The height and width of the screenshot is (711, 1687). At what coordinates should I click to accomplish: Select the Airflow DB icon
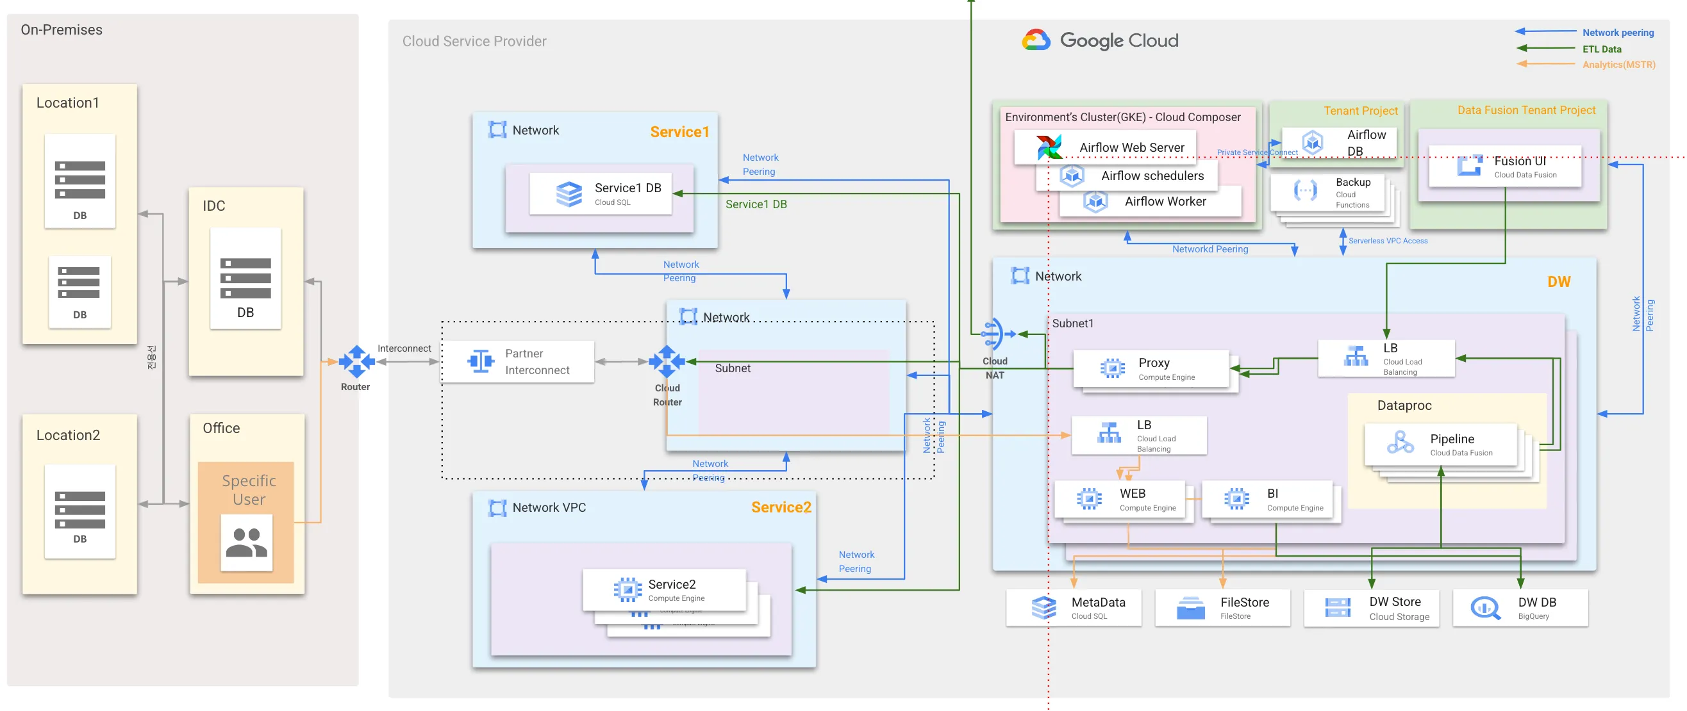[1313, 142]
